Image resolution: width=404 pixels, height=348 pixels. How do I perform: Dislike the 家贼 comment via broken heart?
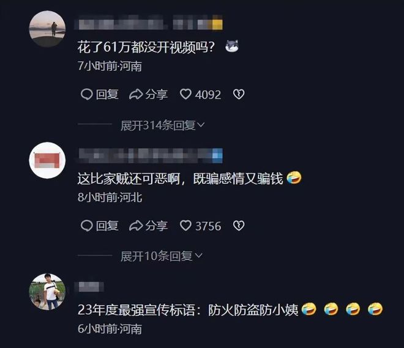tap(239, 226)
